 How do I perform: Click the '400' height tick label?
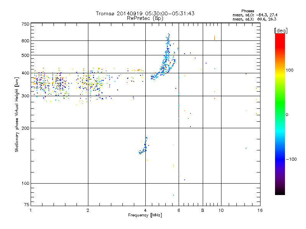pos(25,73)
